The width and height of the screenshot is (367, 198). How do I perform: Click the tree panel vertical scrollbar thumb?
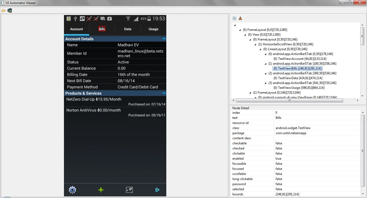pos(362,36)
